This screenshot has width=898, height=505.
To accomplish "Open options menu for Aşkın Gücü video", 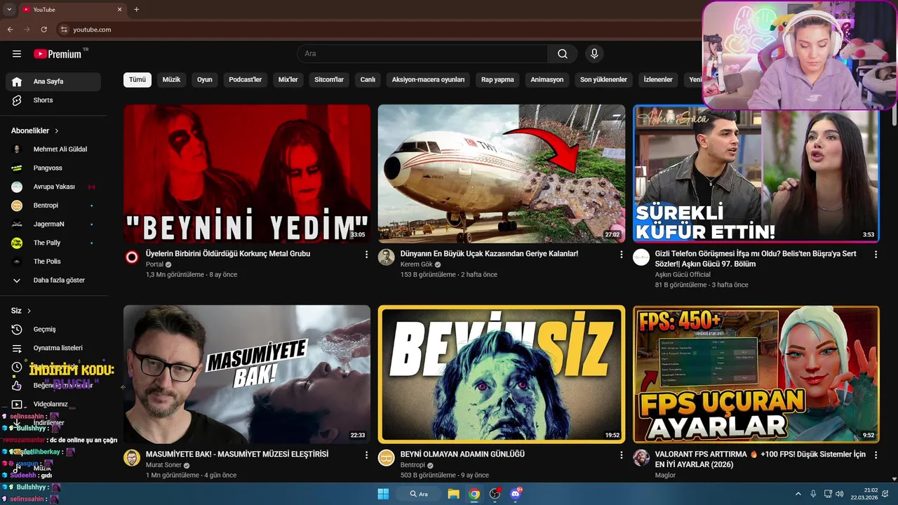I will (876, 255).
